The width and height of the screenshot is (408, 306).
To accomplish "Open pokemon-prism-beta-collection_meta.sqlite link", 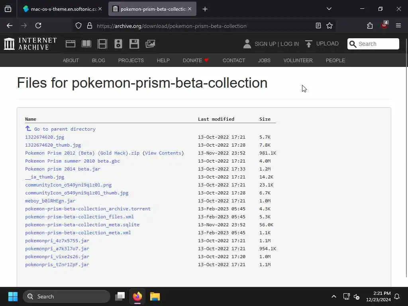I will 82,225.
